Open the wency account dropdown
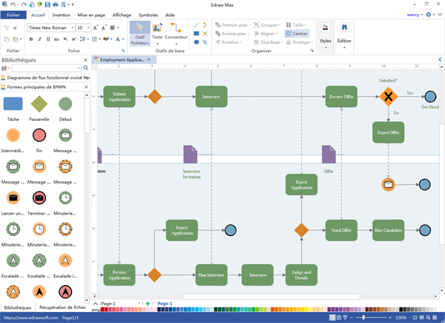This screenshot has height=323, width=445. [415, 15]
